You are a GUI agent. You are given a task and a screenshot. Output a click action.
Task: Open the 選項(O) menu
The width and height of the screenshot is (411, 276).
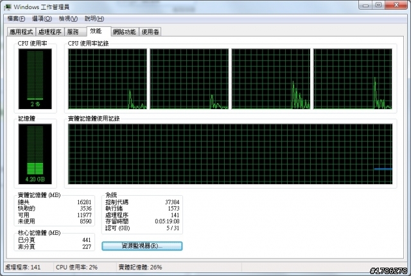[x=42, y=19]
